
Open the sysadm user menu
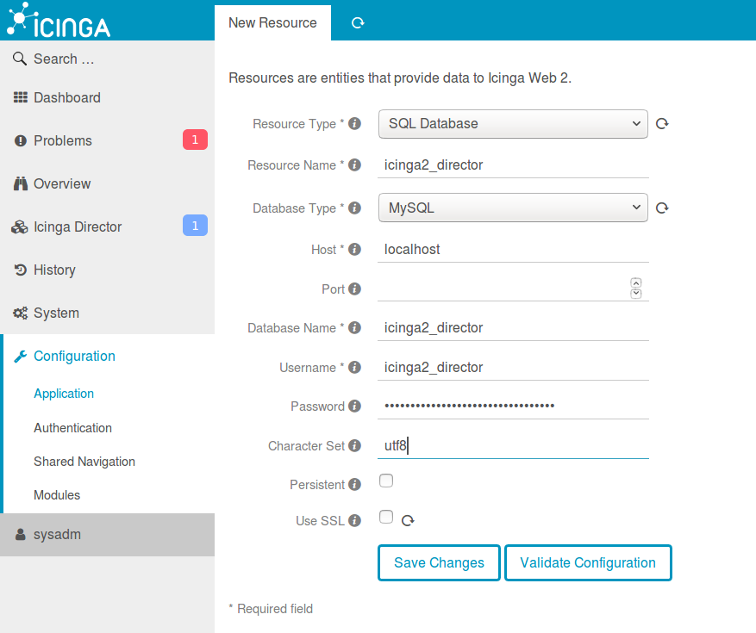click(x=107, y=535)
